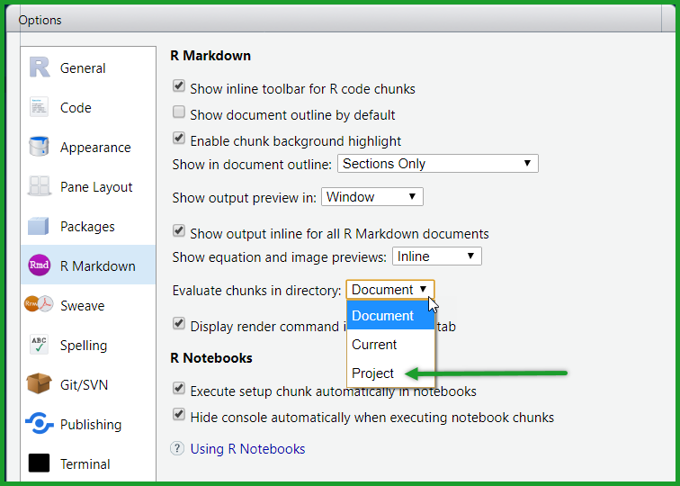Open the Spelling ABC icon

point(40,346)
